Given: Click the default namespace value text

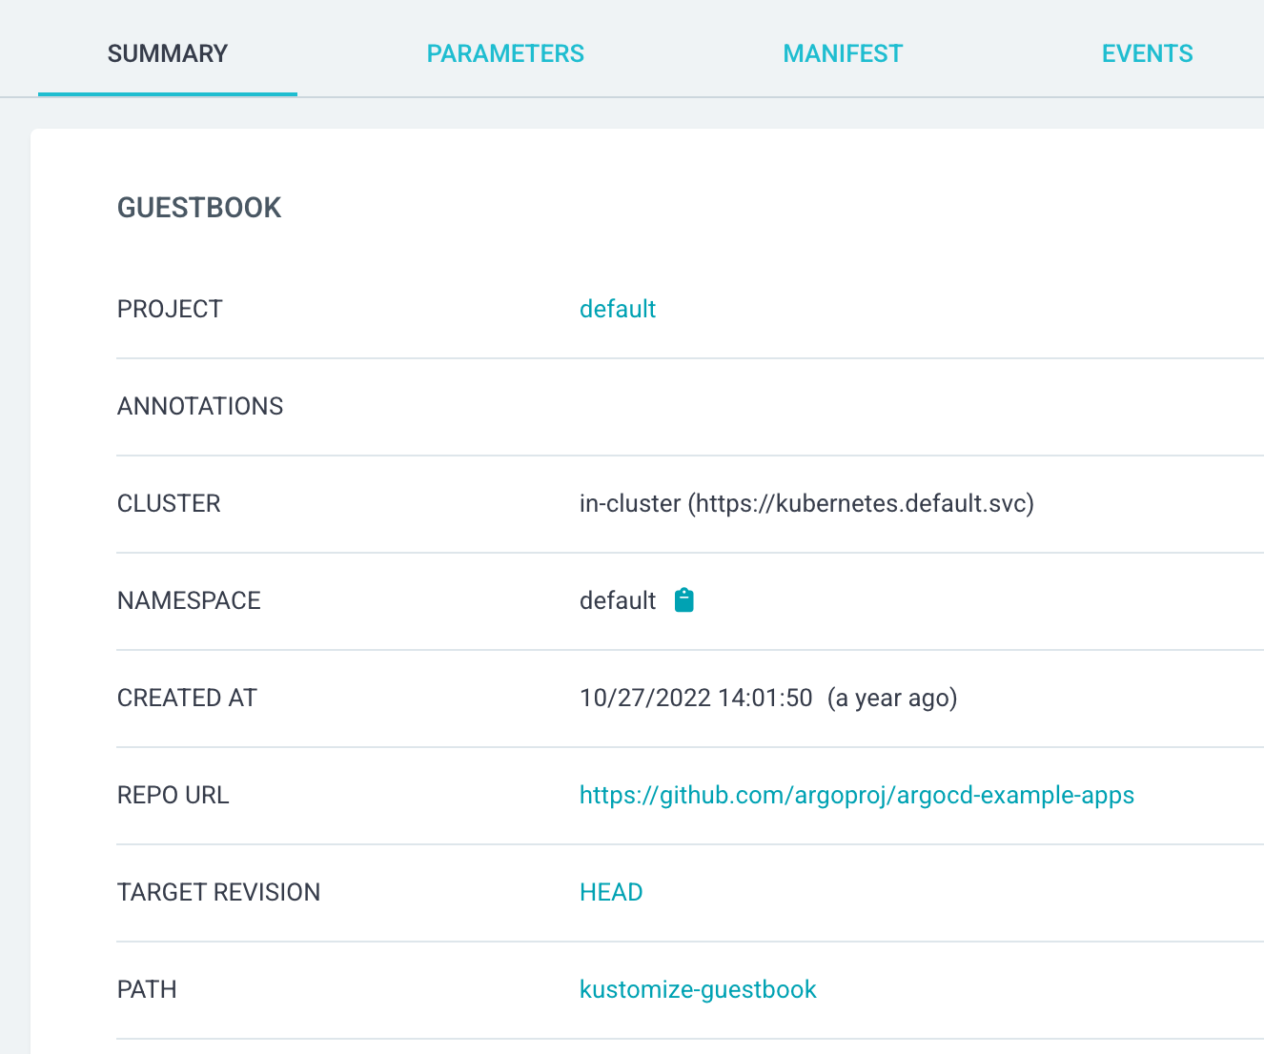Looking at the screenshot, I should coord(618,600).
